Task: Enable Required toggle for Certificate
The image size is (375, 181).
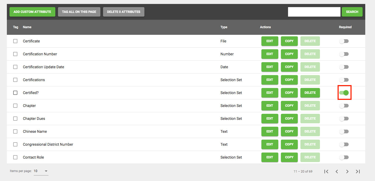Action: [344, 41]
